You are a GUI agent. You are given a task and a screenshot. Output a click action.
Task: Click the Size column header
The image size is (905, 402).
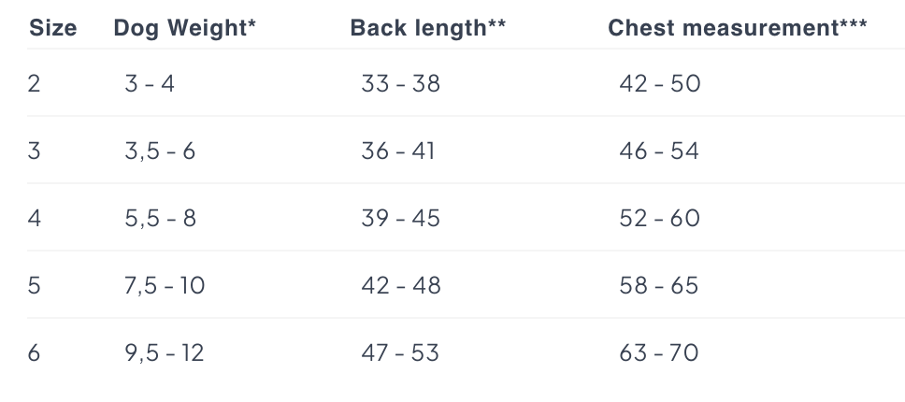coord(52,28)
